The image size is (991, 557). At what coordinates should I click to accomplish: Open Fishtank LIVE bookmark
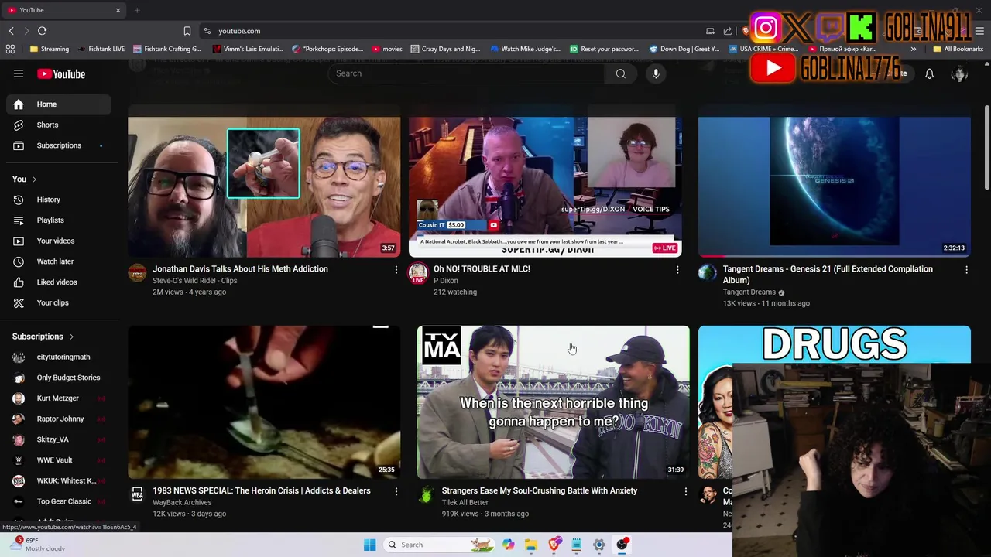pos(101,49)
